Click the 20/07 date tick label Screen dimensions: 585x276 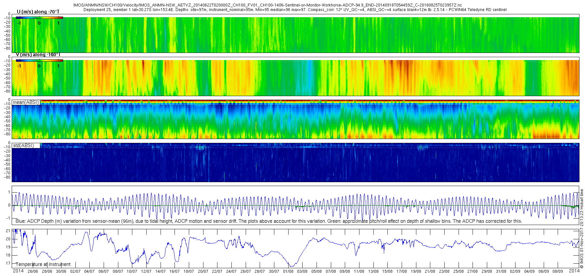tap(203, 271)
